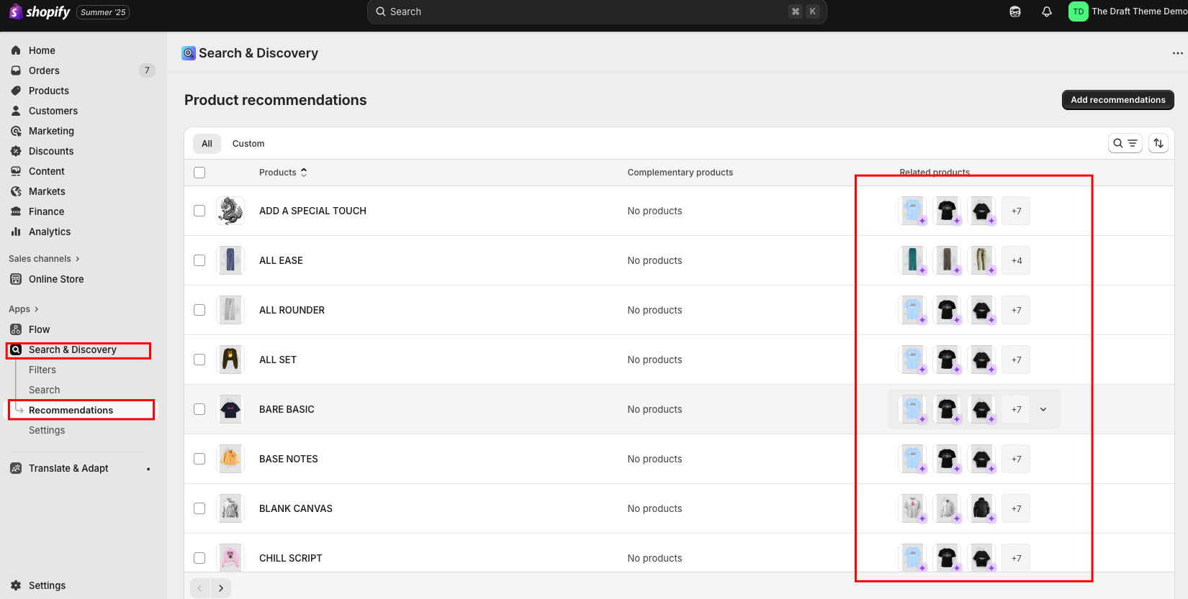Click the Content icon in sidebar
This screenshot has width=1188, height=599.
pyautogui.click(x=16, y=171)
